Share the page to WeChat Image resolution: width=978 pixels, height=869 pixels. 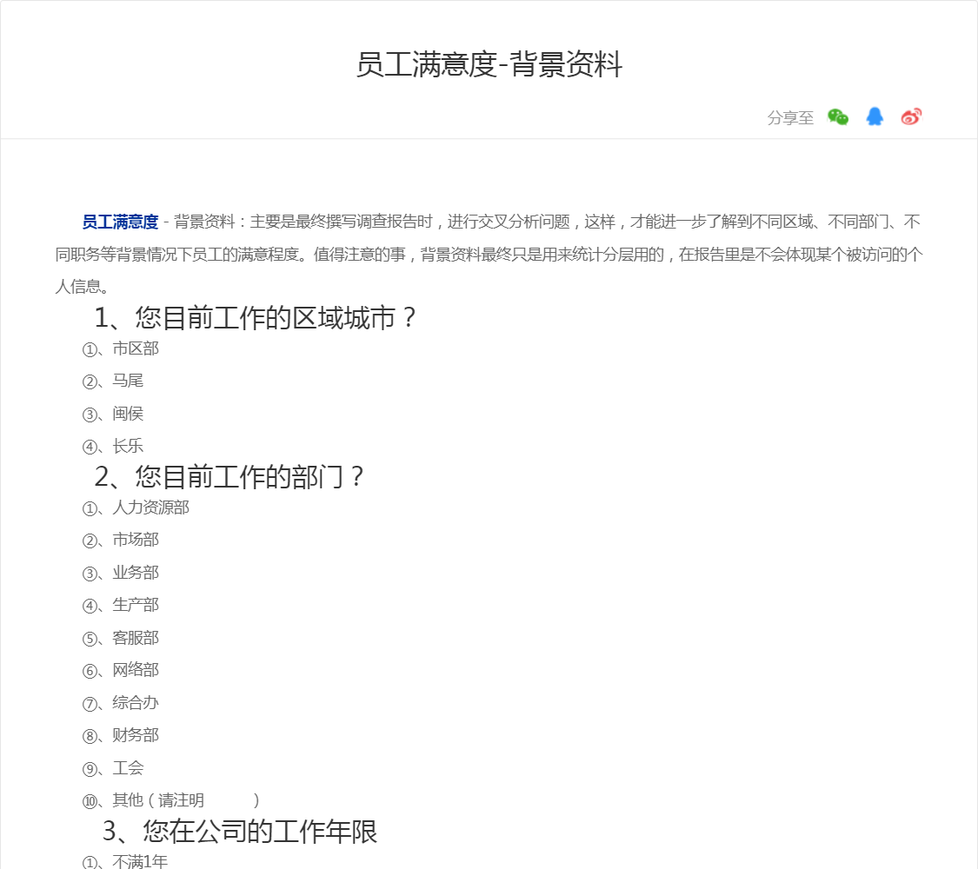click(x=838, y=117)
